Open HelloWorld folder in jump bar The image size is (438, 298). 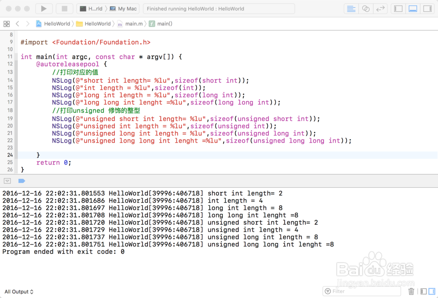(93, 24)
